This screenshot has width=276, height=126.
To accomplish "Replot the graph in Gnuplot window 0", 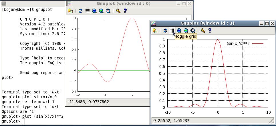I will coord(81,11).
